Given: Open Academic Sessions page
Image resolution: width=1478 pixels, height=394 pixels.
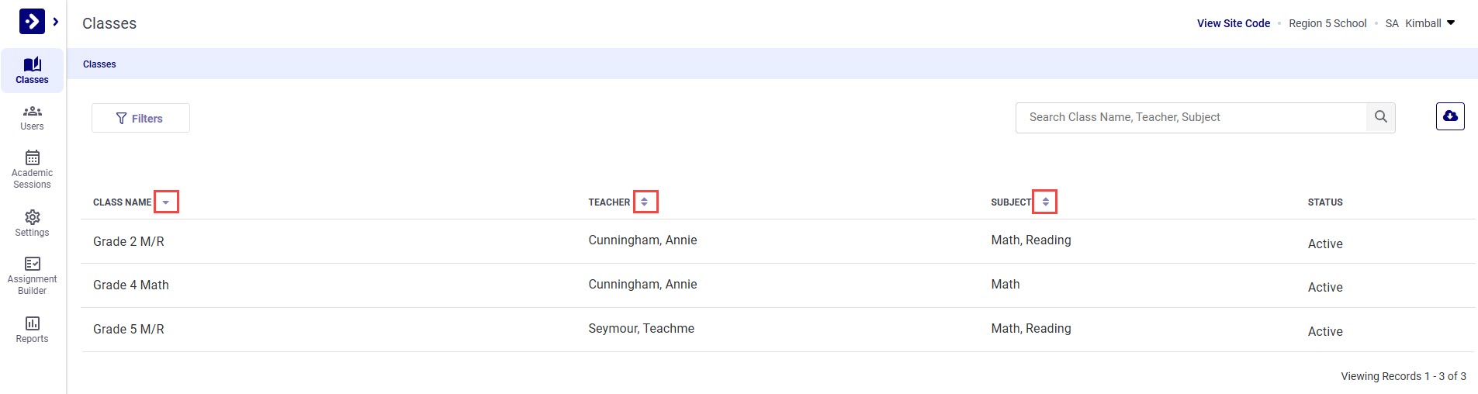Looking at the screenshot, I should tap(32, 168).
